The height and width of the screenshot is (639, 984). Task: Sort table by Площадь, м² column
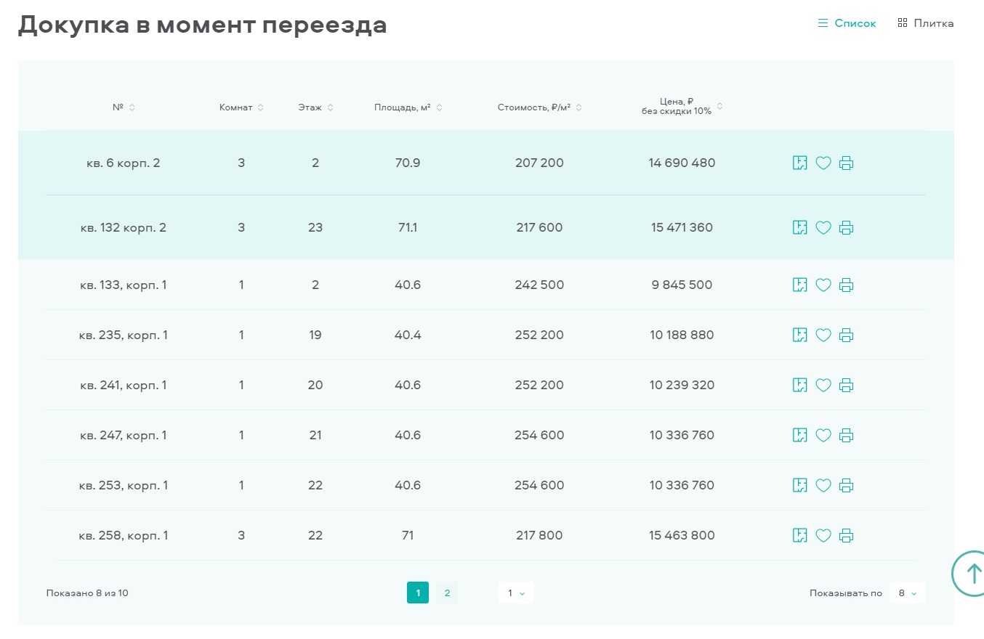pyautogui.click(x=408, y=107)
